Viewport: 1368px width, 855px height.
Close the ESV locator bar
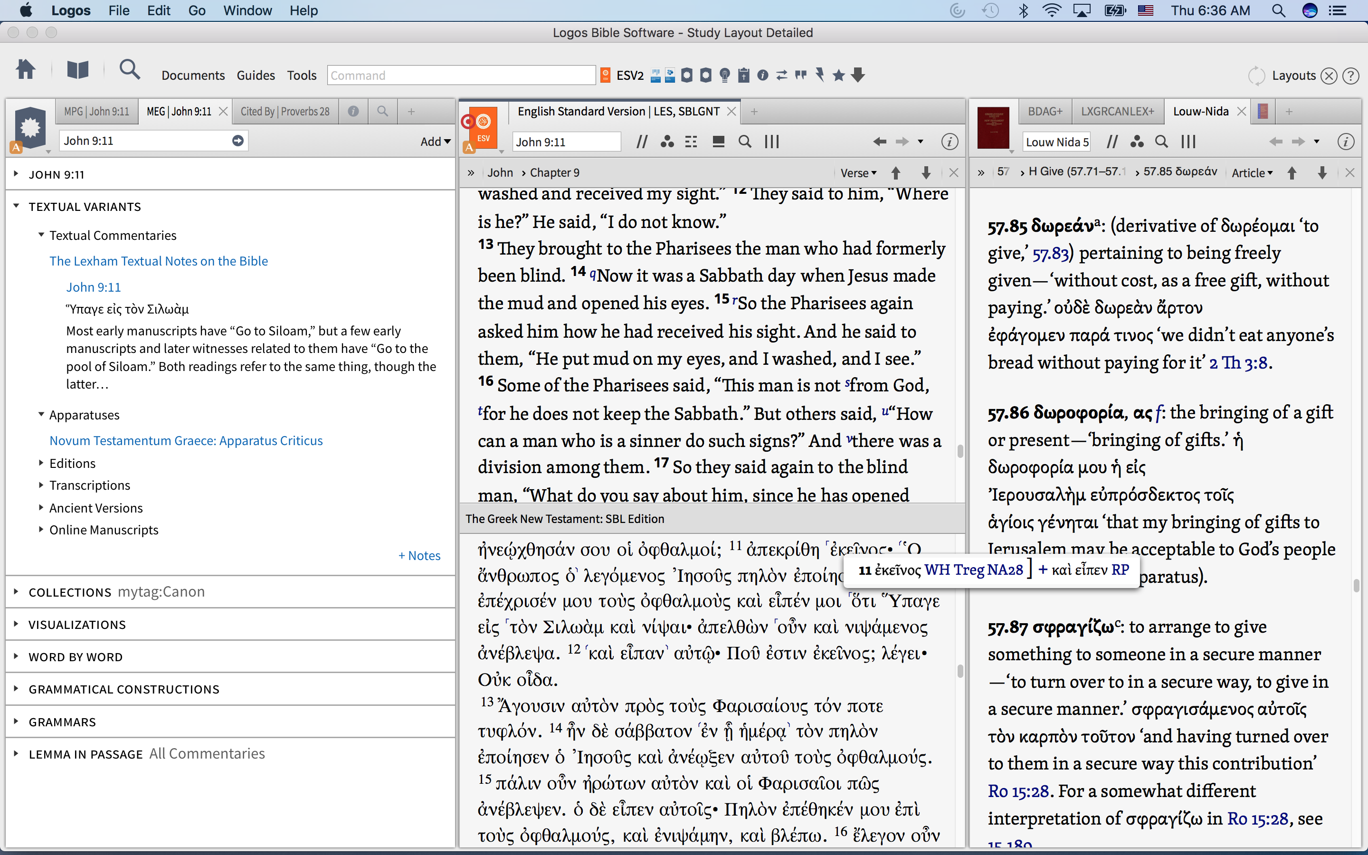click(954, 173)
